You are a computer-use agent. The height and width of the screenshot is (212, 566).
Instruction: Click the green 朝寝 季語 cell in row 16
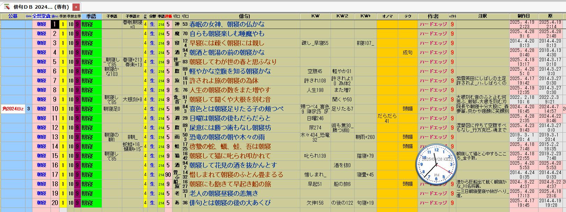point(91,165)
